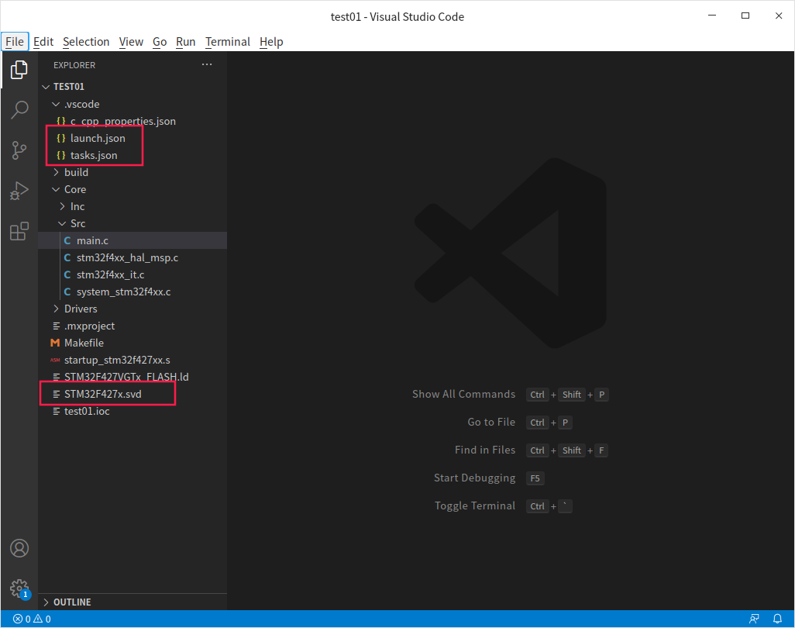Expand the Inc folder
795x628 pixels.
click(x=132, y=206)
